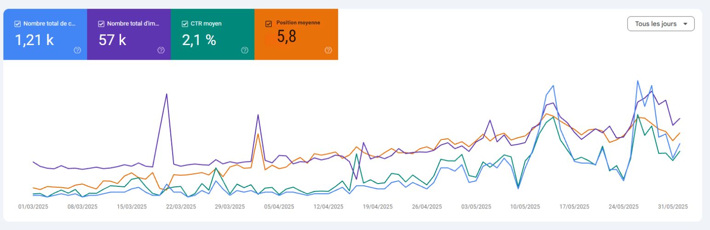Screen dimensions: 710x230
Task: Click help icon on total clicks card
Action: 77,50
